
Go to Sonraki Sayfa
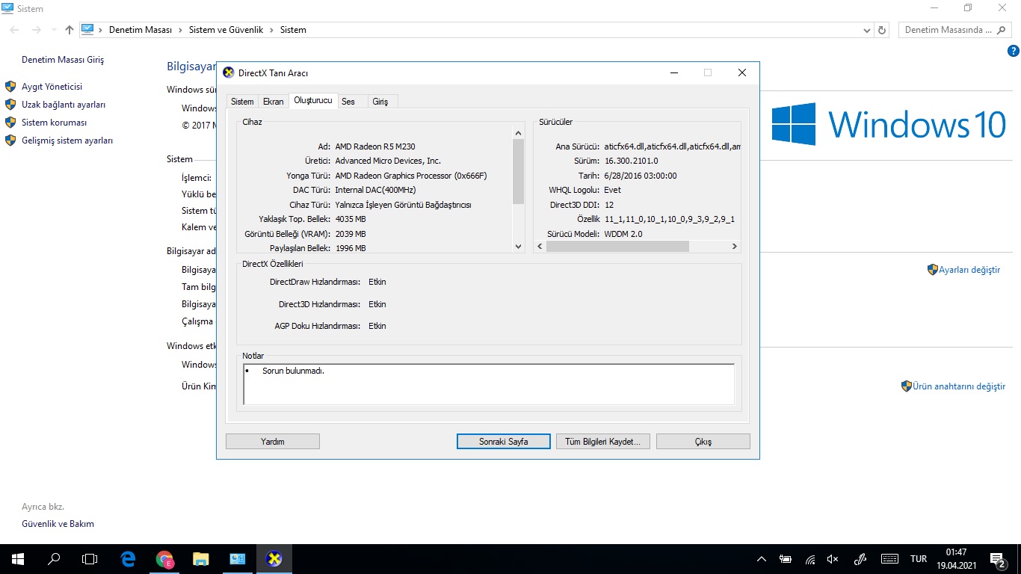click(504, 442)
